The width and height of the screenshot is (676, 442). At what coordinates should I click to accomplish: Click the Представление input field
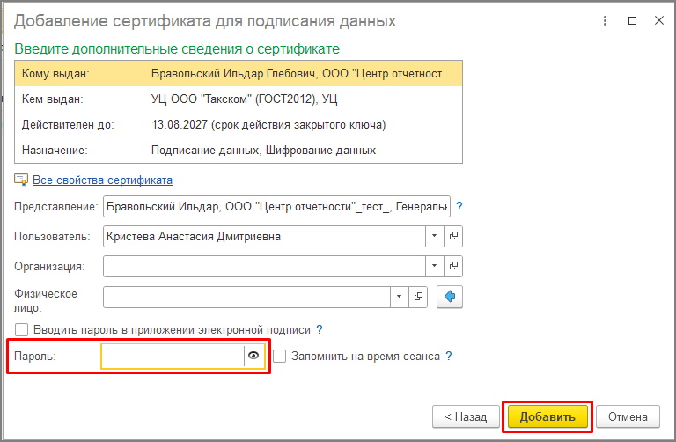point(276,207)
